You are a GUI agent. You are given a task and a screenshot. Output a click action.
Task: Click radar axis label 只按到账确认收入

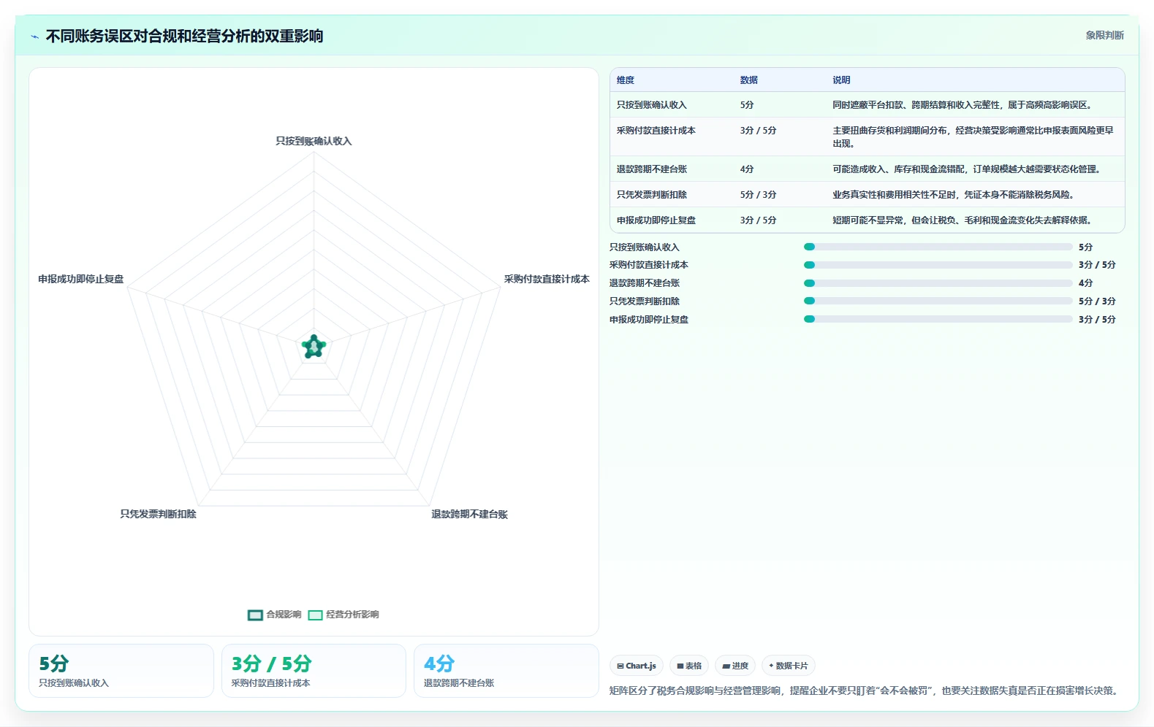pos(314,141)
